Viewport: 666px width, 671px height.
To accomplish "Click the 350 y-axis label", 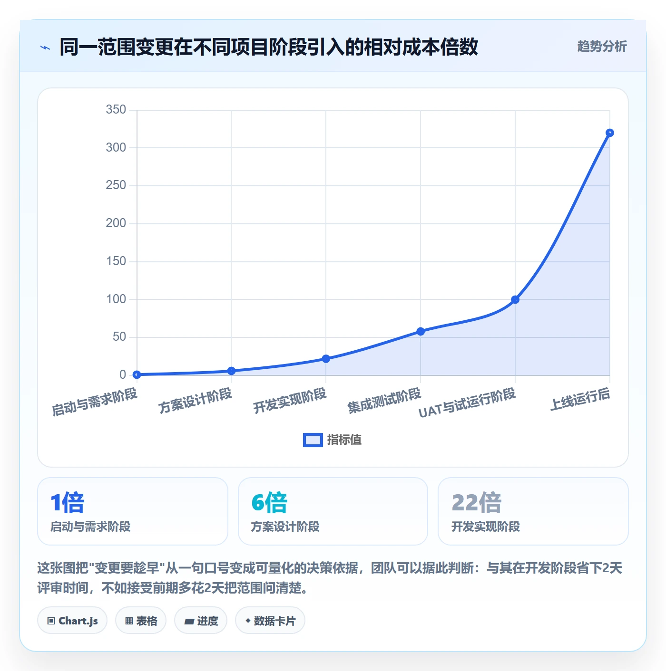I will point(116,110).
